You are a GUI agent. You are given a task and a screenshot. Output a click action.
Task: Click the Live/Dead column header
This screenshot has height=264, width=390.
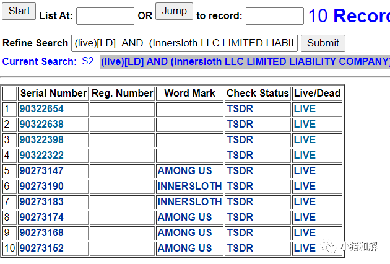[317, 94]
